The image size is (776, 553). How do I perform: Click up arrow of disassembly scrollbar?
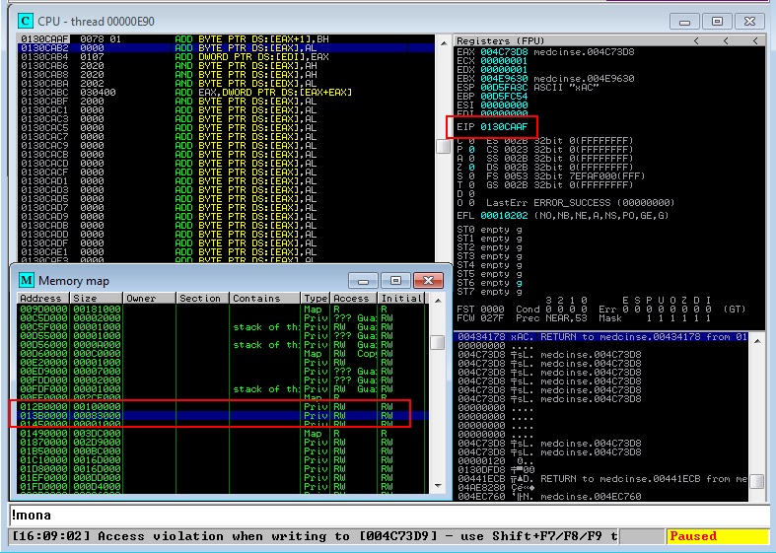(x=444, y=43)
